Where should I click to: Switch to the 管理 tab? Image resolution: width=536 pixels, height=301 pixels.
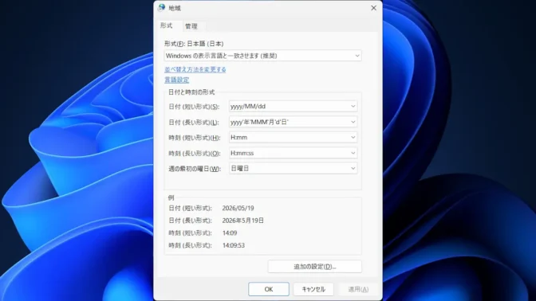pyautogui.click(x=191, y=26)
